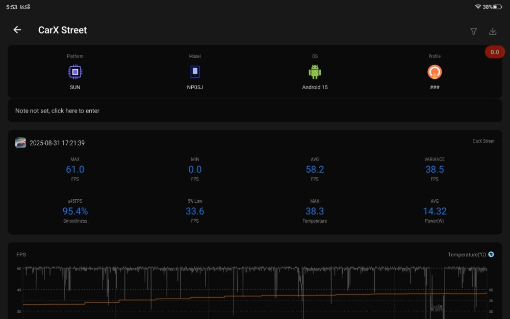Screen dimensions: 510x319
Task: Click the Android 15 label
Action: tap(315, 87)
